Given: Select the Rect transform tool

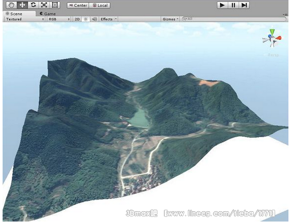Looking at the screenshot, I should 55,5.
